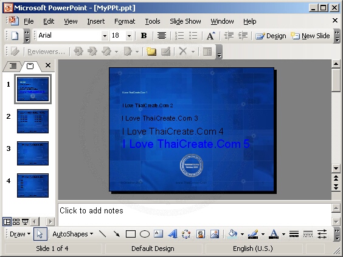Toggle the Revisions Pane icon
Viewport: 343px width, 257px height.
207,52
